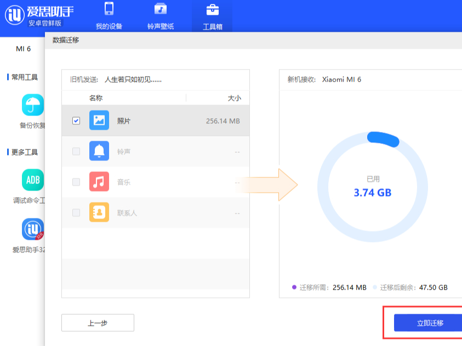Select the MI 6 device label
This screenshot has width=462, height=346.
[x=23, y=49]
